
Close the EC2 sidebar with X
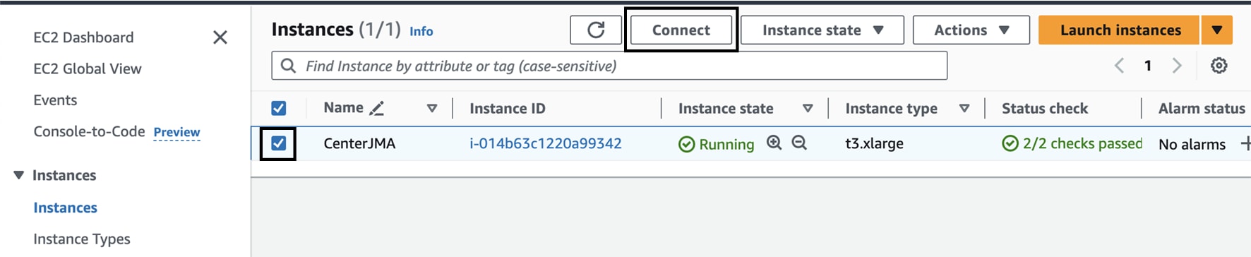pyautogui.click(x=220, y=37)
